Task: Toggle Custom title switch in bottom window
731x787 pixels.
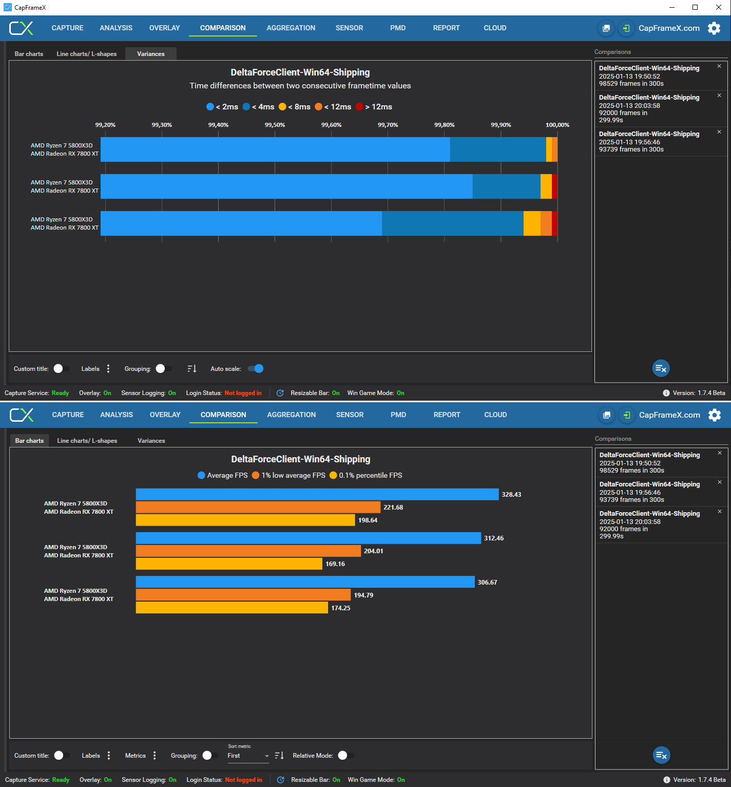Action: pyautogui.click(x=62, y=756)
